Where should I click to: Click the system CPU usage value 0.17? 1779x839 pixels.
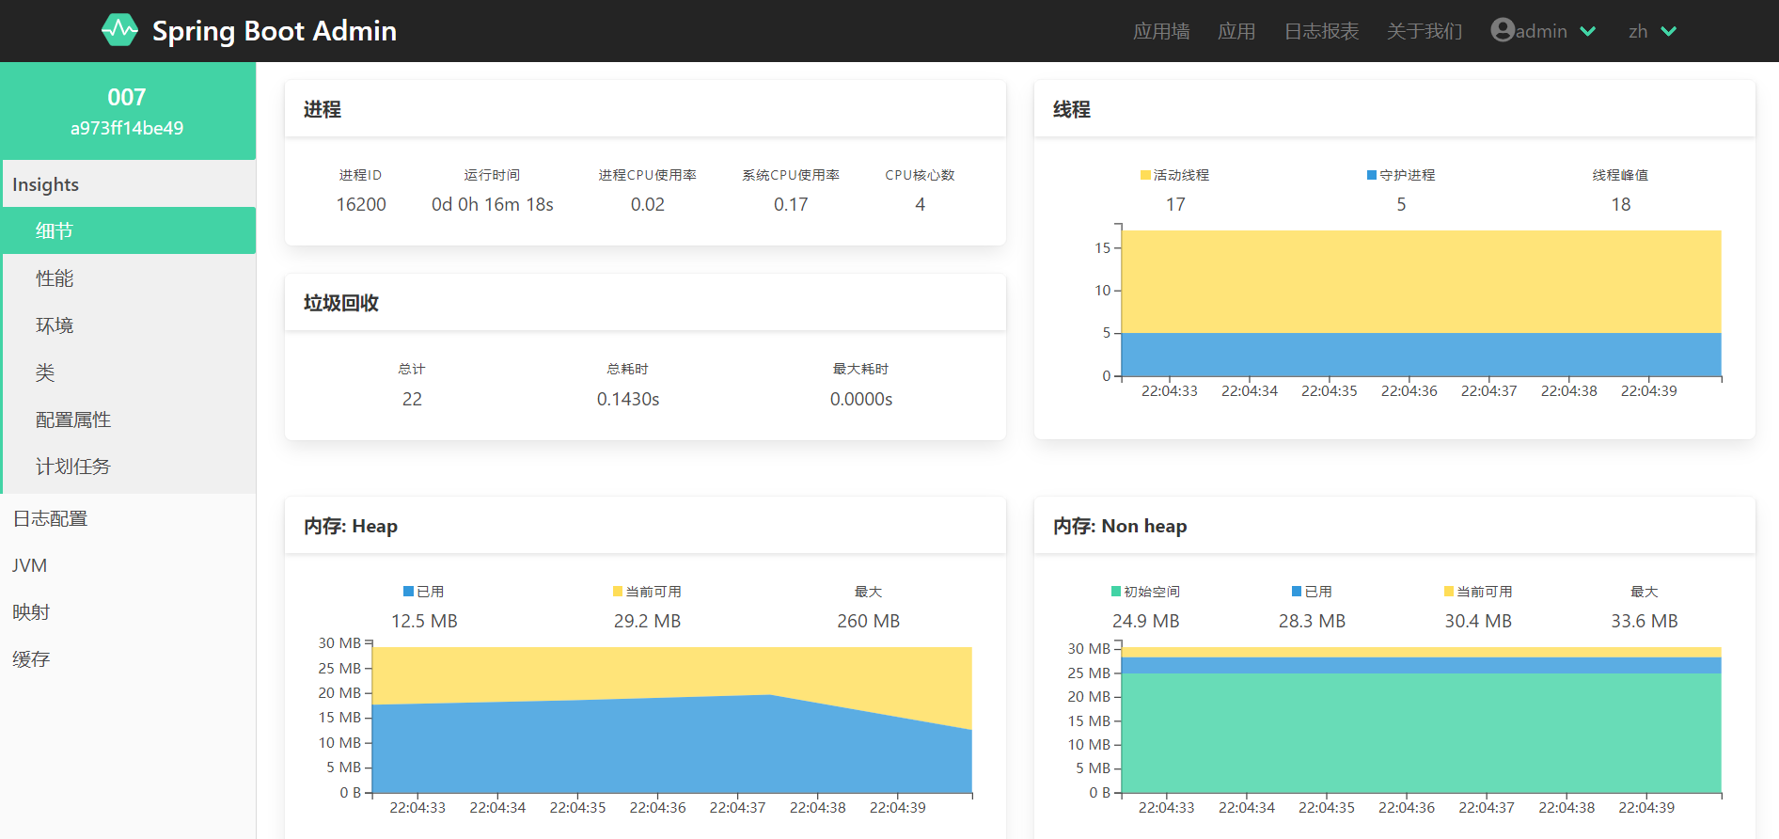[x=791, y=204]
